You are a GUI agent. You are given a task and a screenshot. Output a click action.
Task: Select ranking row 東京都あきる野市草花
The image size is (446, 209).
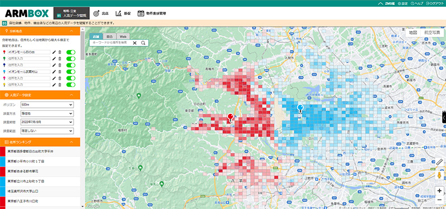pos(40,172)
